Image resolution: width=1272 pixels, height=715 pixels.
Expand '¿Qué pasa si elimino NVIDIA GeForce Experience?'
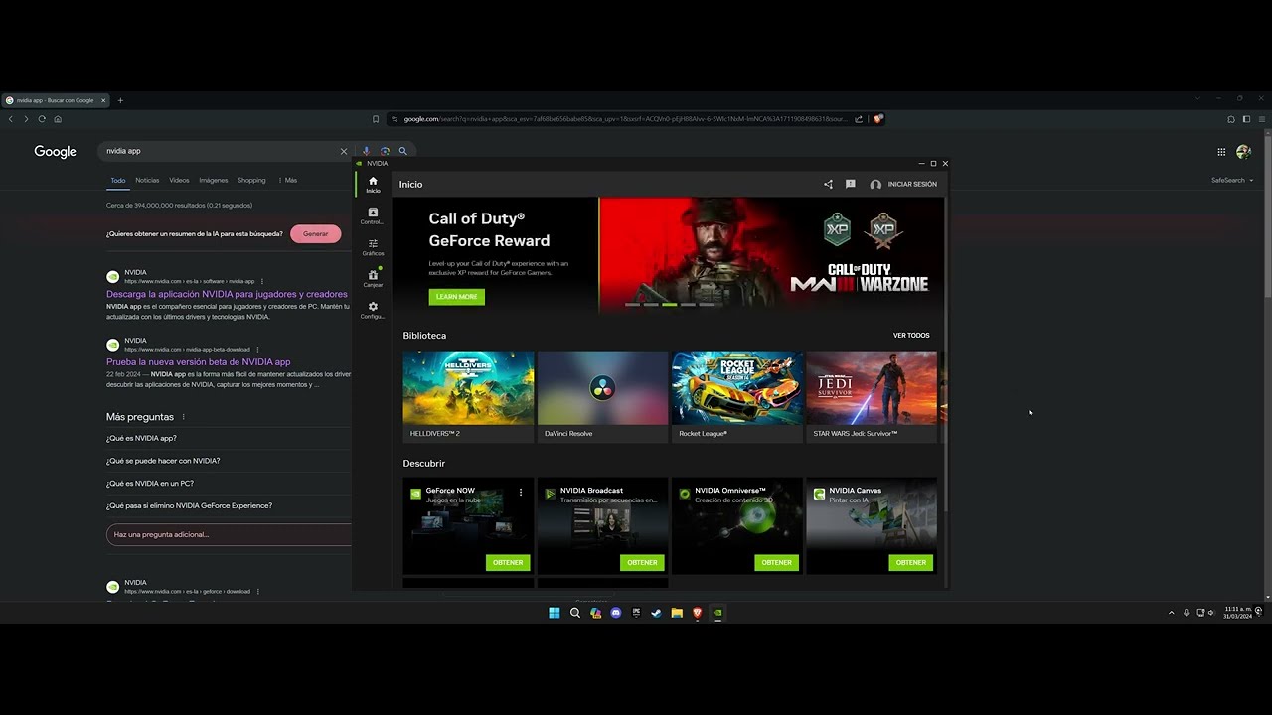(x=229, y=505)
